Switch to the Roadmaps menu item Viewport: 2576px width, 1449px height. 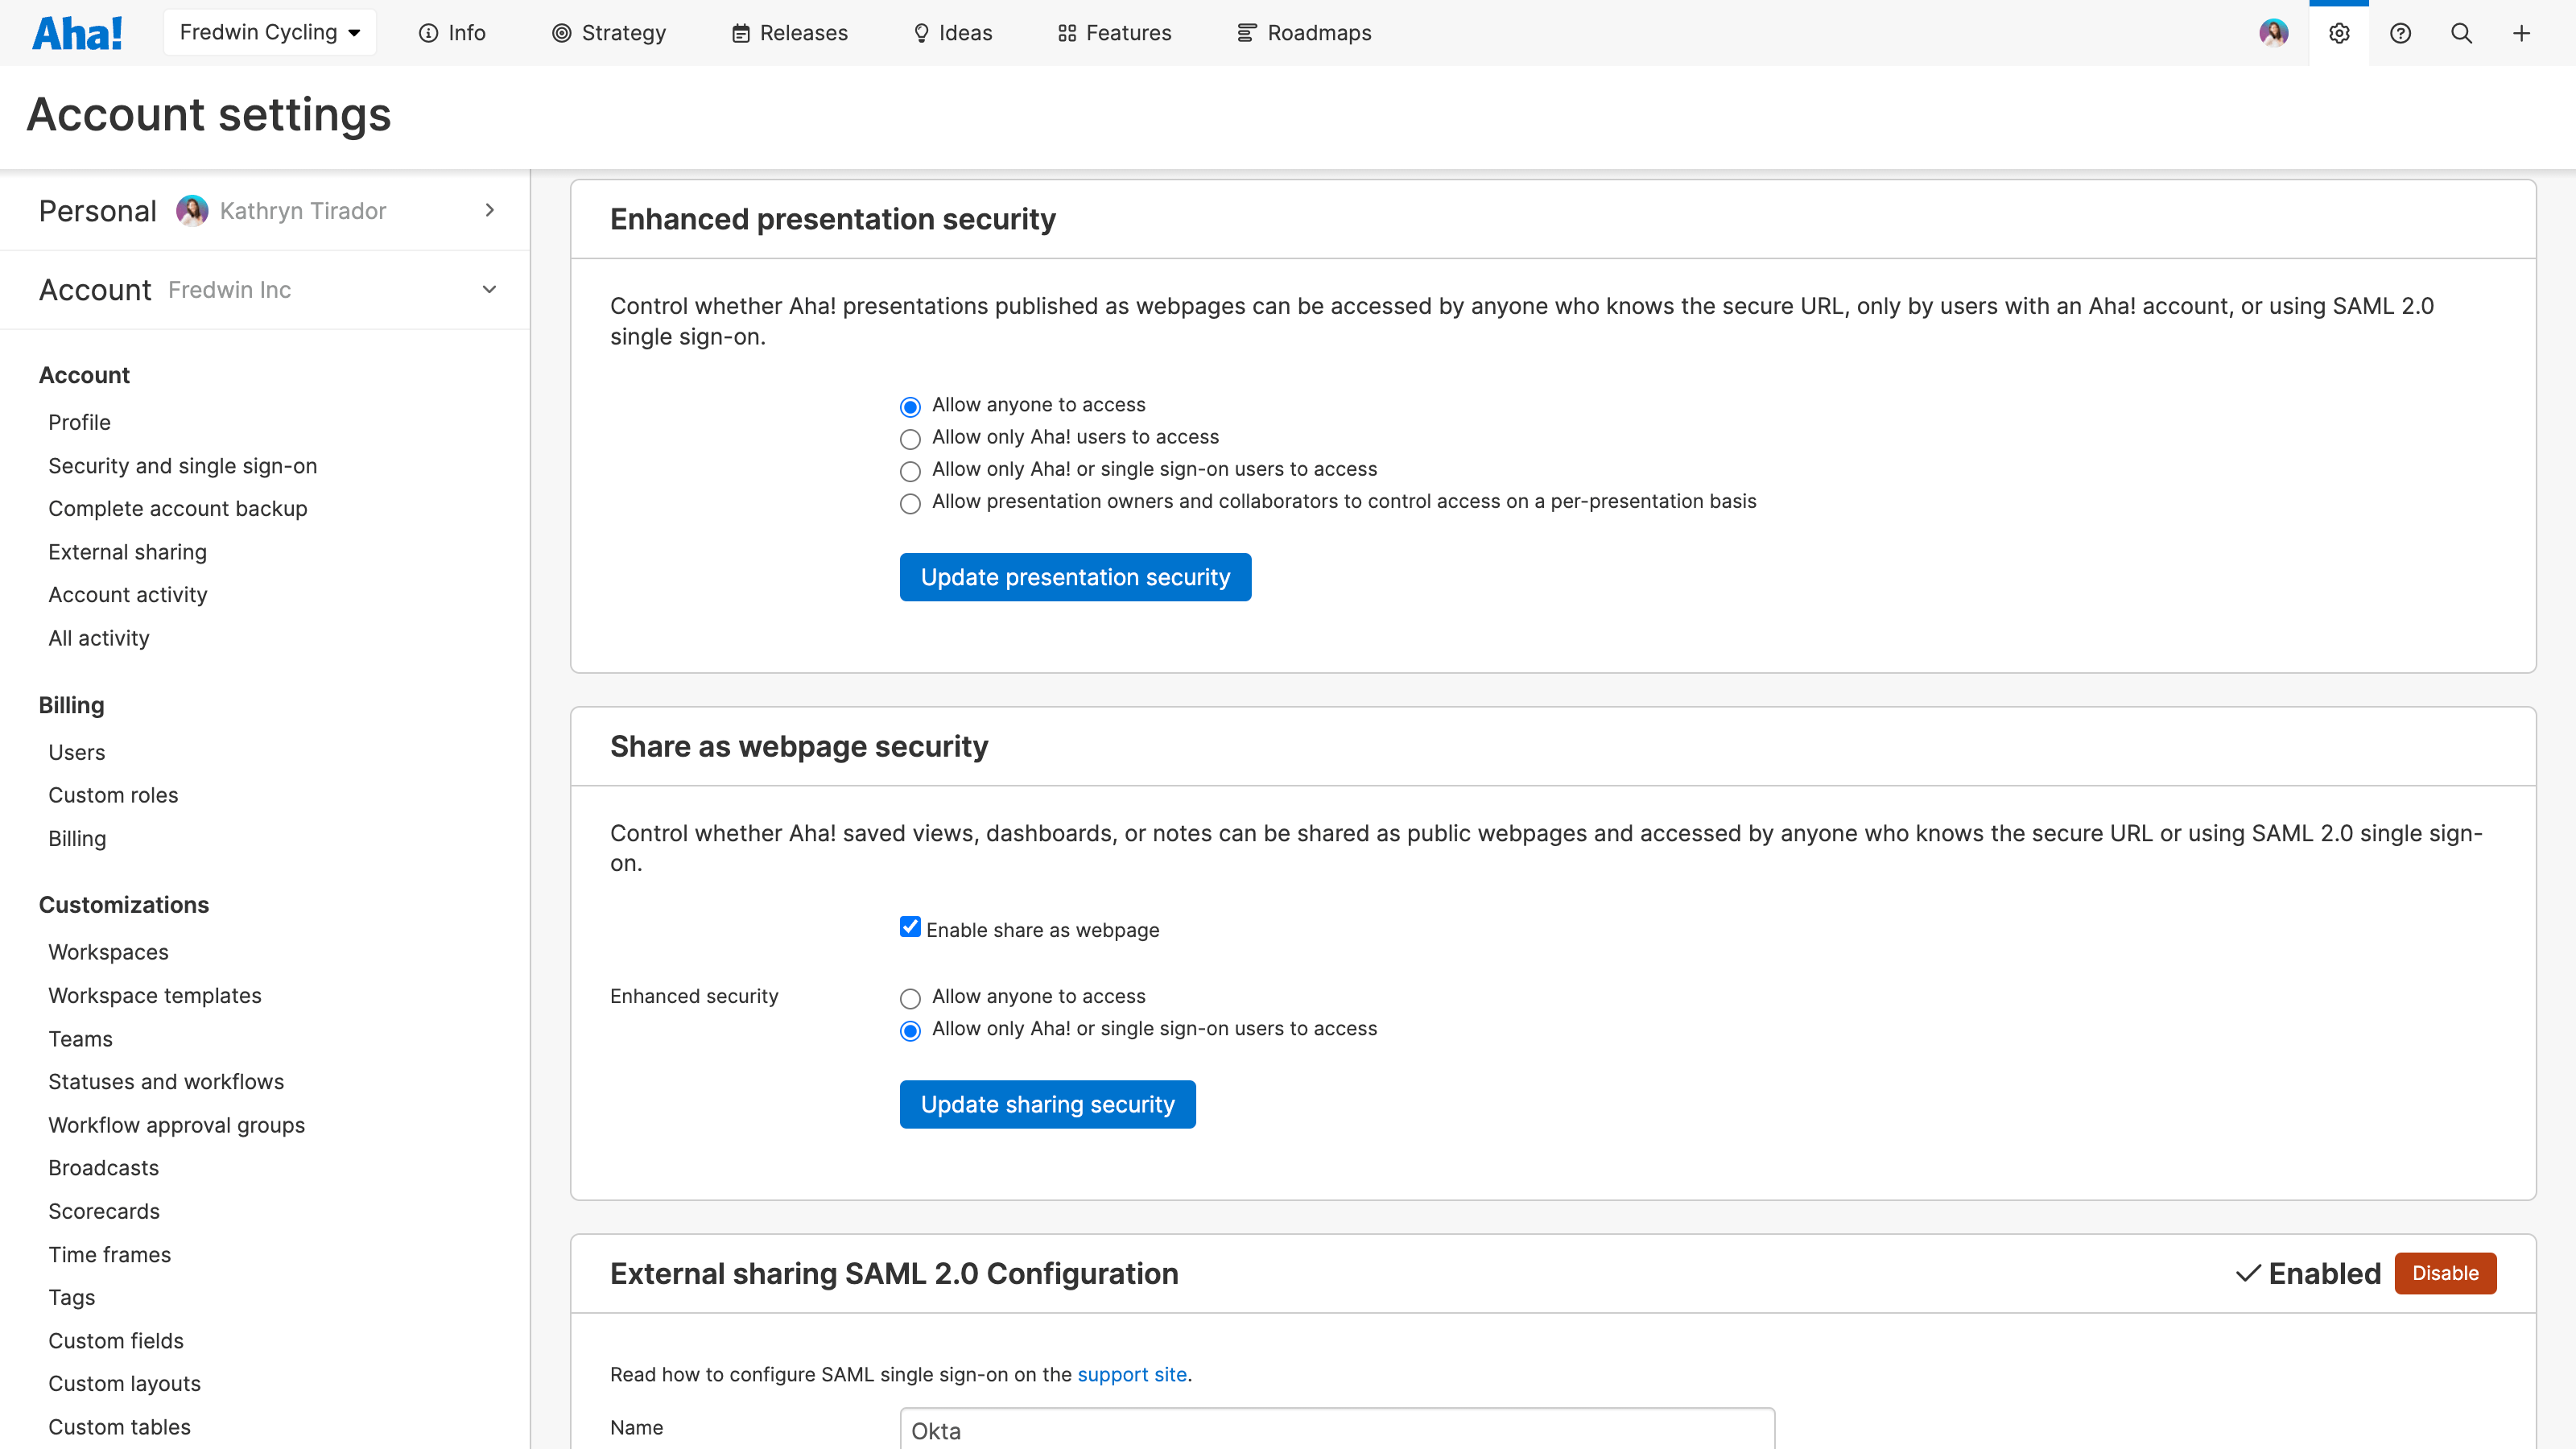point(1303,32)
